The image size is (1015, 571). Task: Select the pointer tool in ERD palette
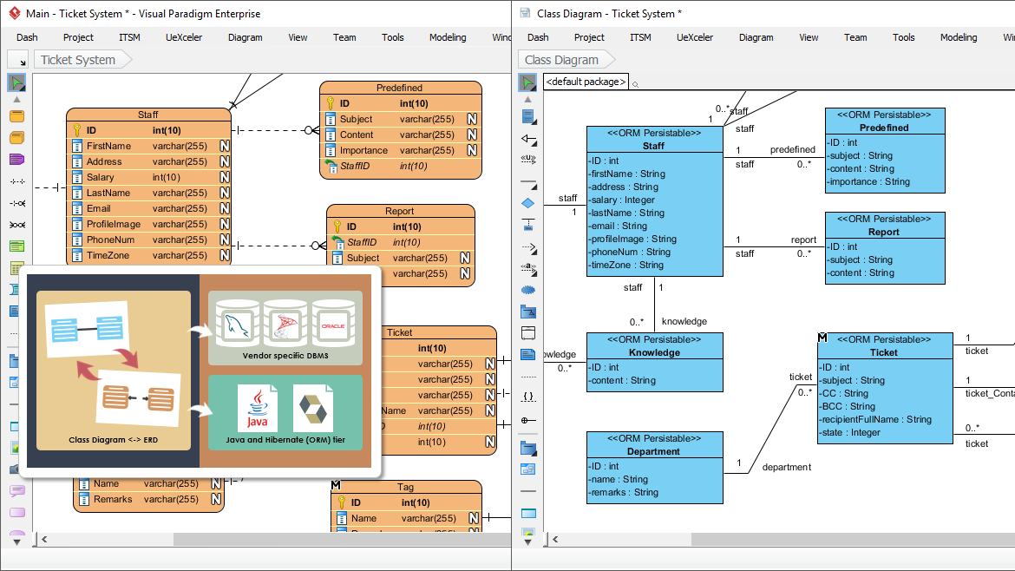(16, 82)
